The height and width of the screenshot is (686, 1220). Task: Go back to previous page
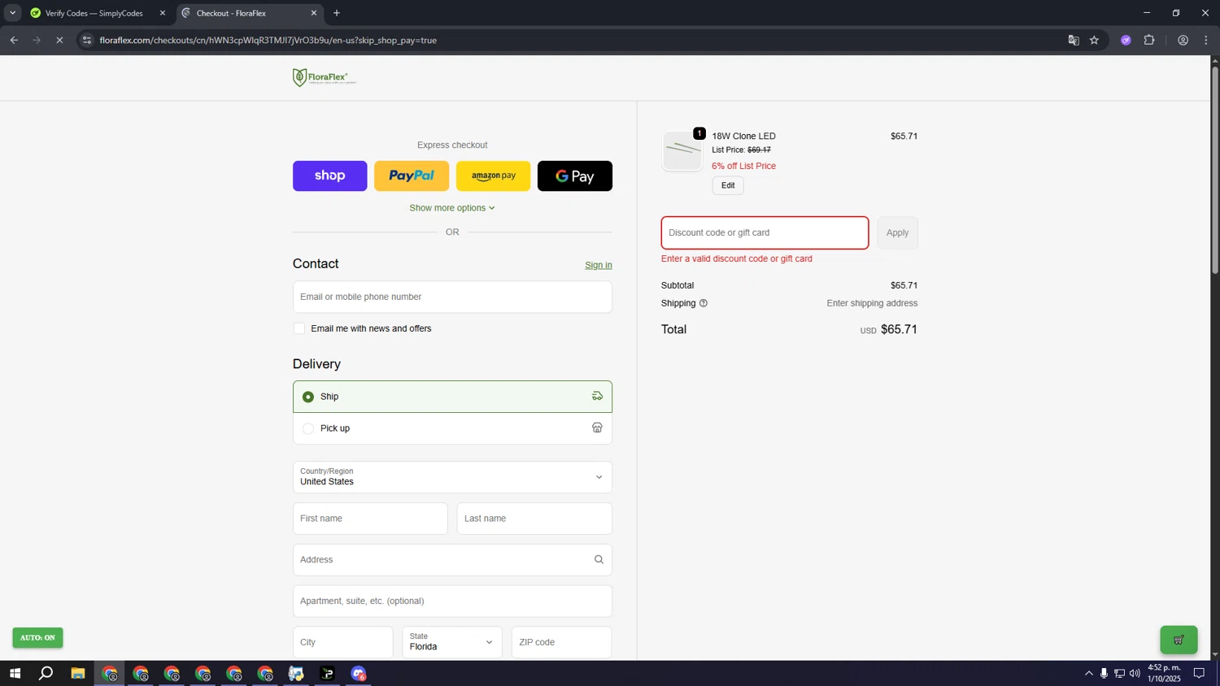tap(14, 40)
